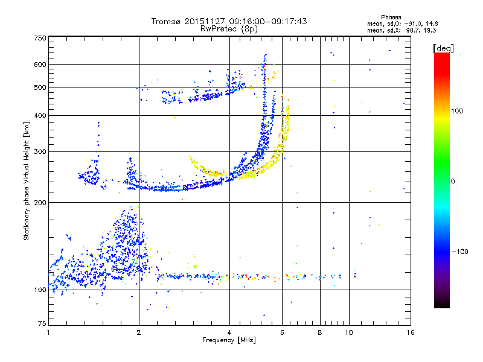Click the '75' y-axis tick label
Screen dimensions: 483x362
click(42, 323)
